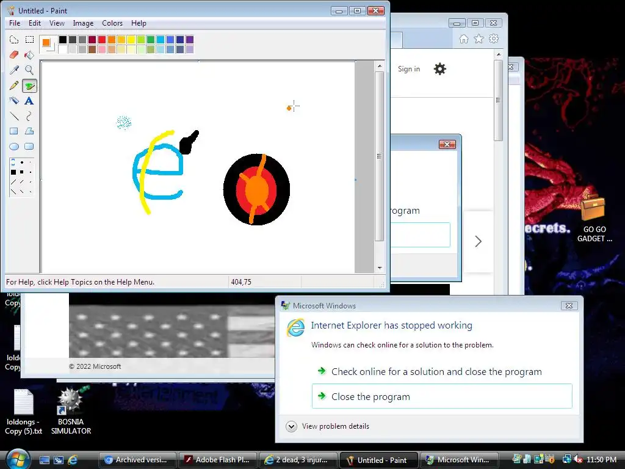Open the View menu in Paint

pyautogui.click(x=57, y=23)
